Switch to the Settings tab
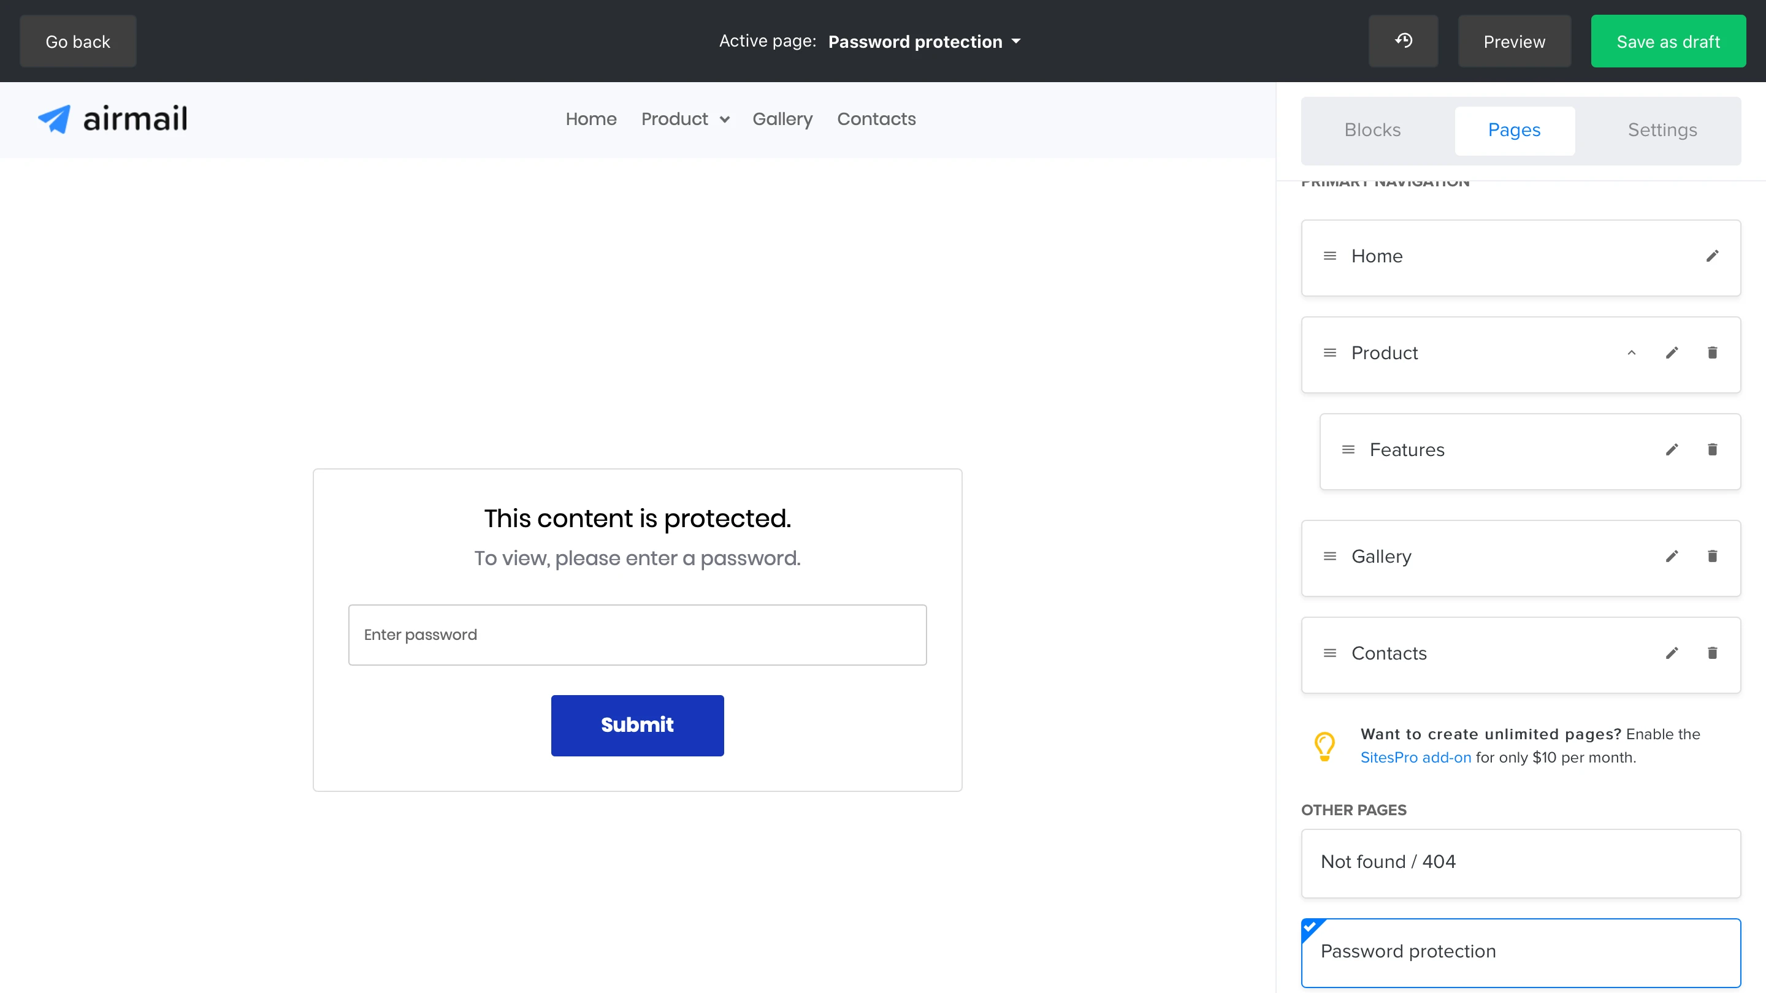This screenshot has width=1766, height=993. (1662, 130)
